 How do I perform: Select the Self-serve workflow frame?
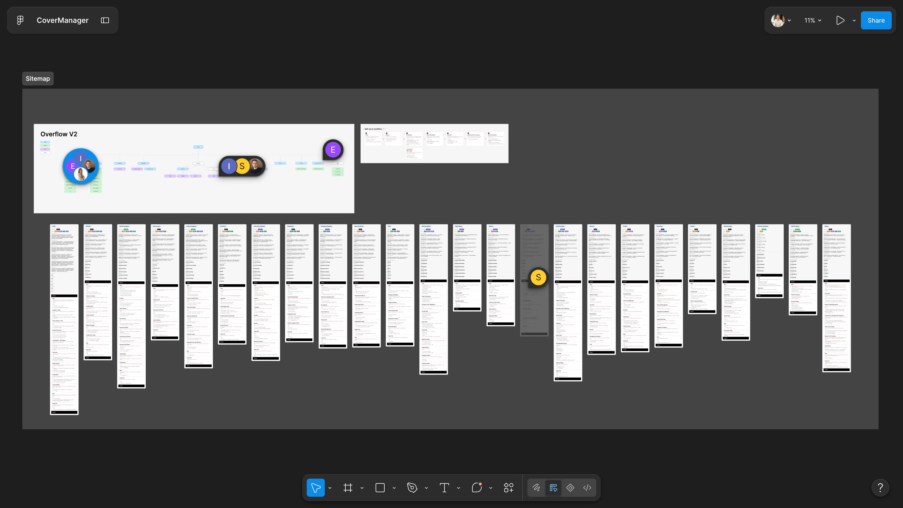434,143
